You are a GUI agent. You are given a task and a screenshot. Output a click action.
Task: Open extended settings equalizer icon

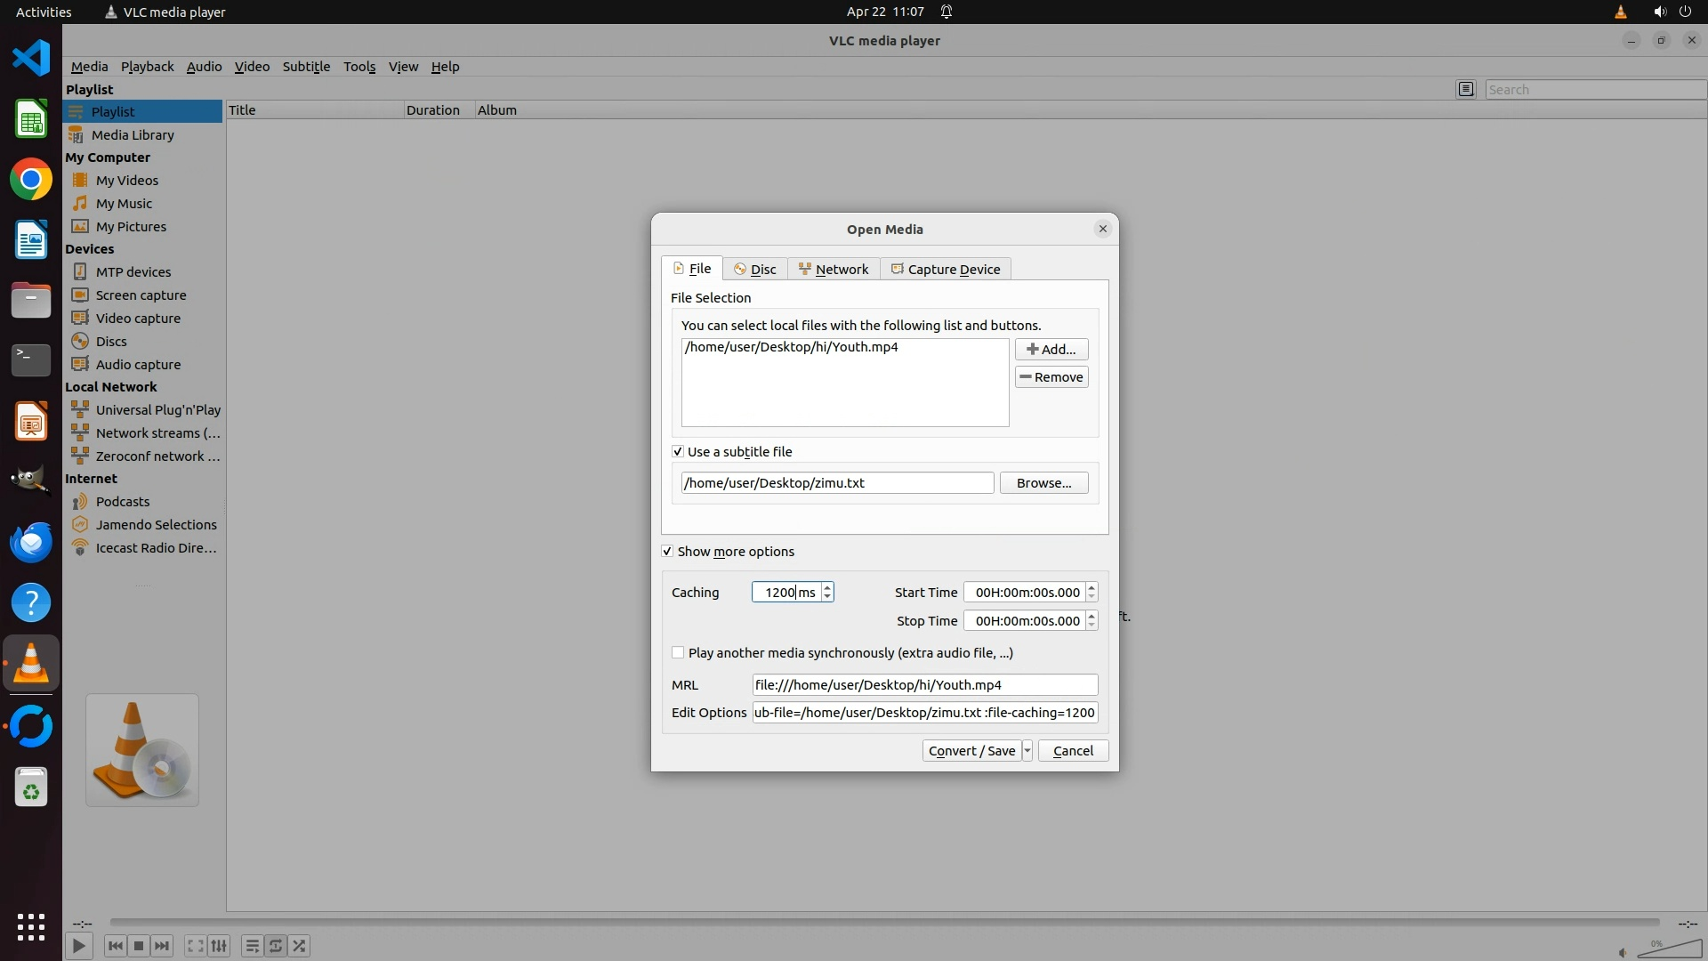(x=219, y=946)
